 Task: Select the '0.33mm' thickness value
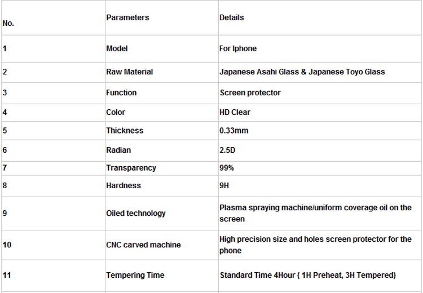[x=233, y=130]
